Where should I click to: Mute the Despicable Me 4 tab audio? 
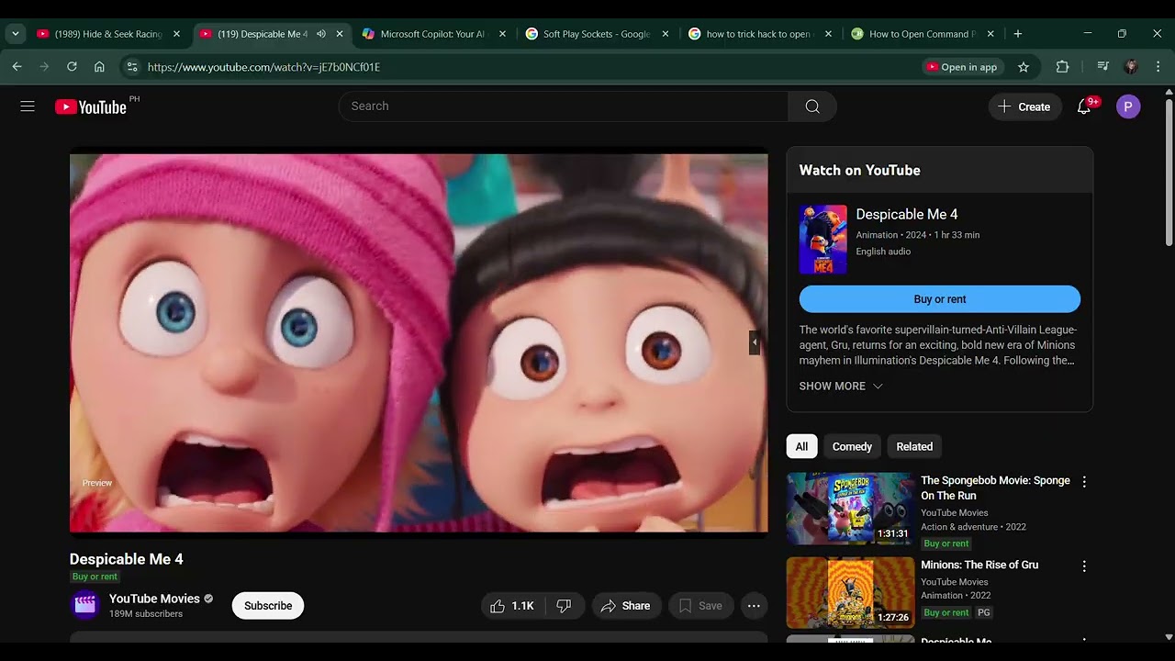coord(321,34)
